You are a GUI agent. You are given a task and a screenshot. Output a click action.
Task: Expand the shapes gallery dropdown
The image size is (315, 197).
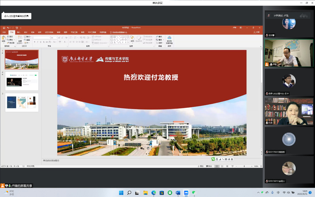pos(127,42)
